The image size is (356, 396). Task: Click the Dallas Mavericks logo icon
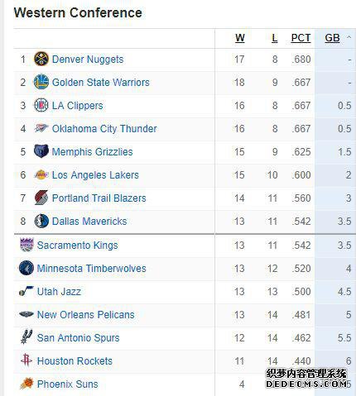tap(41, 221)
